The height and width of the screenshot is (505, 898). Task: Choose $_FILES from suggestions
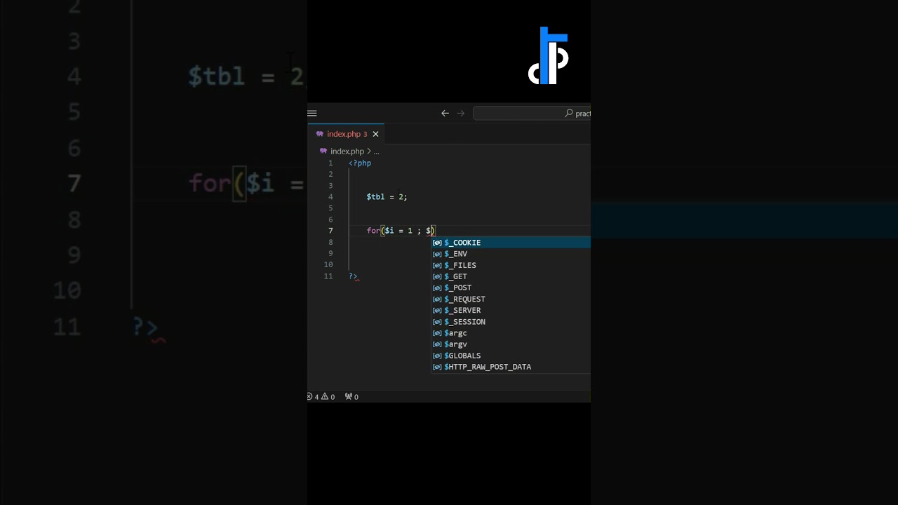pyautogui.click(x=511, y=265)
